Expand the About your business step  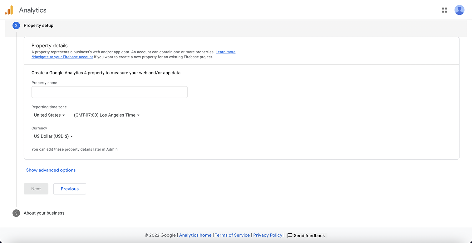point(44,213)
